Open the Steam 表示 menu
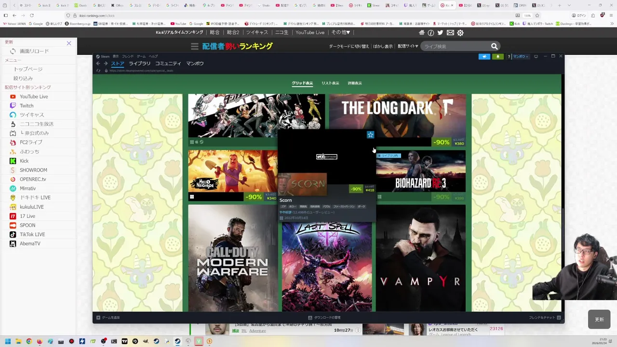The width and height of the screenshot is (617, 347). [116, 56]
